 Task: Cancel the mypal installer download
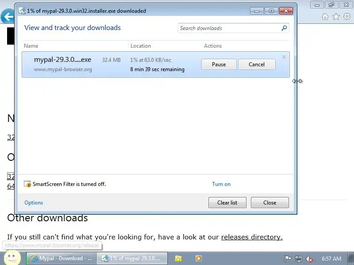tap(257, 64)
